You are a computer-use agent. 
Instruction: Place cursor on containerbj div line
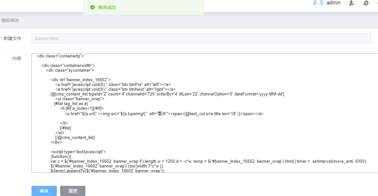point(60,56)
